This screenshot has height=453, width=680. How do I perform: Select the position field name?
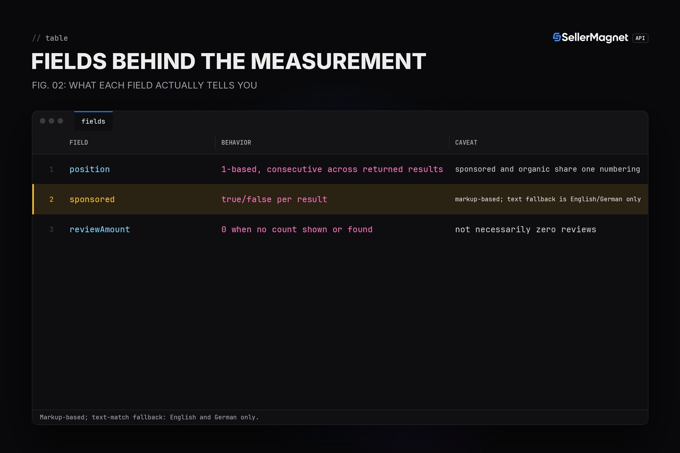89,169
